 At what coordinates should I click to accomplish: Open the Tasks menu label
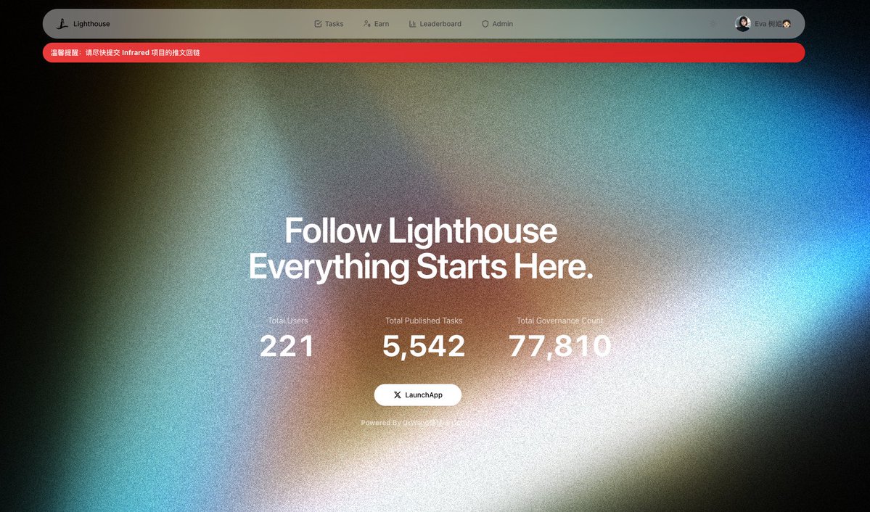click(334, 24)
